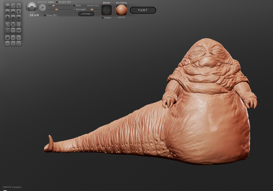Image resolution: width=273 pixels, height=191 pixels.
Task: Open the MATERIAL sphere thumbnail
Action: pos(121,10)
